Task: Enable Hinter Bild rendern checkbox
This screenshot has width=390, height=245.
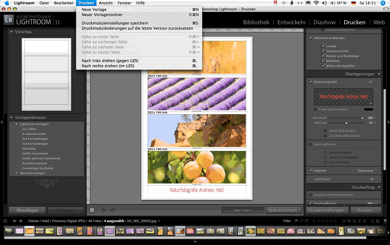Action: [x=325, y=131]
